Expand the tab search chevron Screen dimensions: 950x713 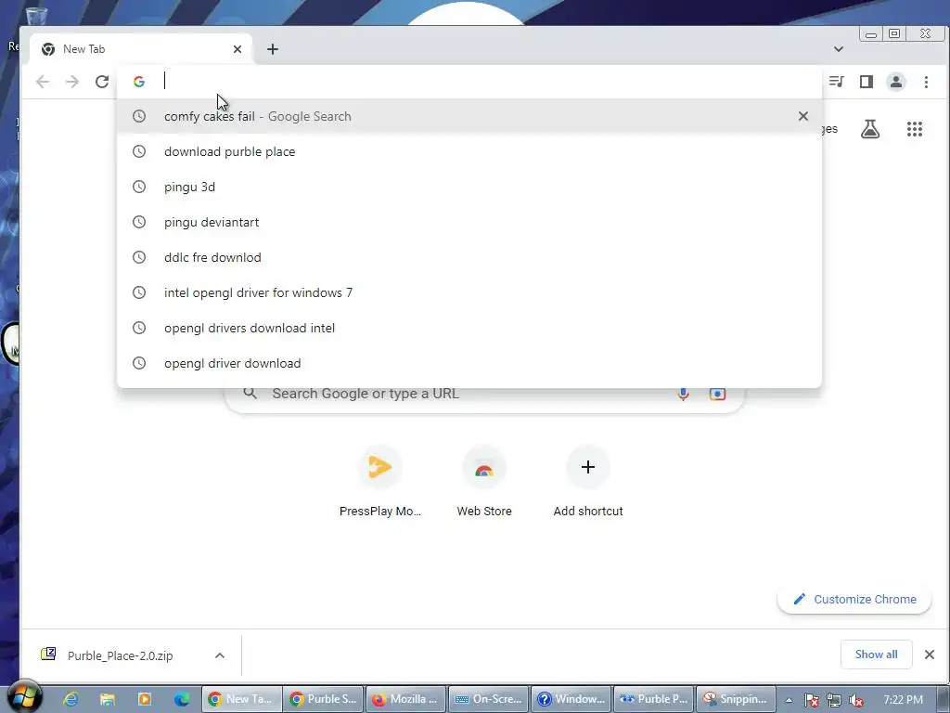(x=839, y=49)
